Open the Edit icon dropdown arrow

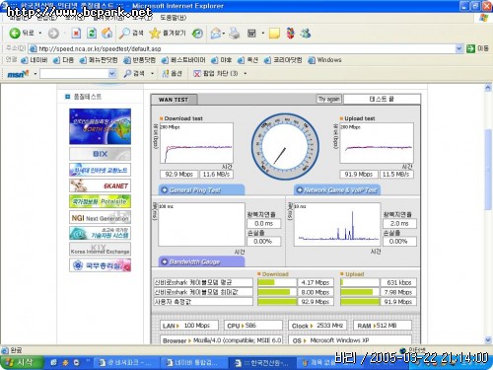tap(262, 34)
